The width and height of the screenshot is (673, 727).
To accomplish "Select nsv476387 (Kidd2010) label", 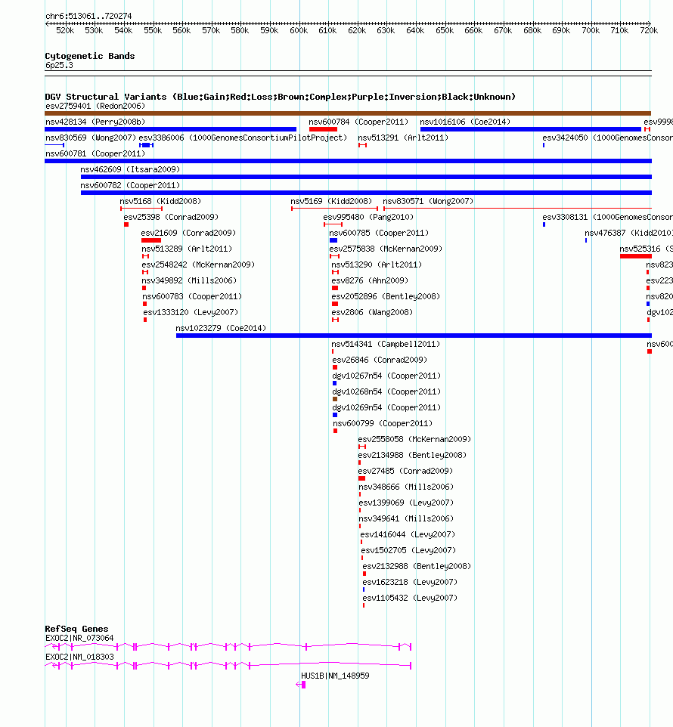I will tap(628, 233).
